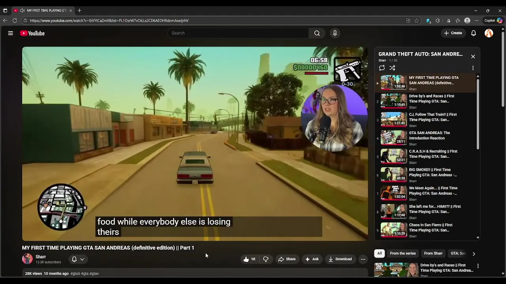Open subscription notification bell dropdown
Screen dimensions: 506x284
coord(78,259)
